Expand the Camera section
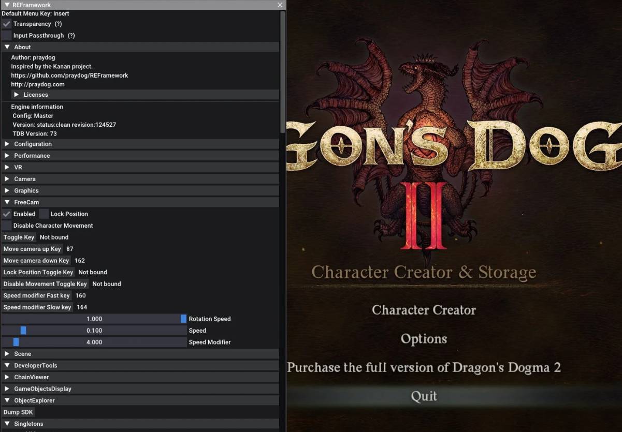Screen dimensions: 622x432 (140, 179)
